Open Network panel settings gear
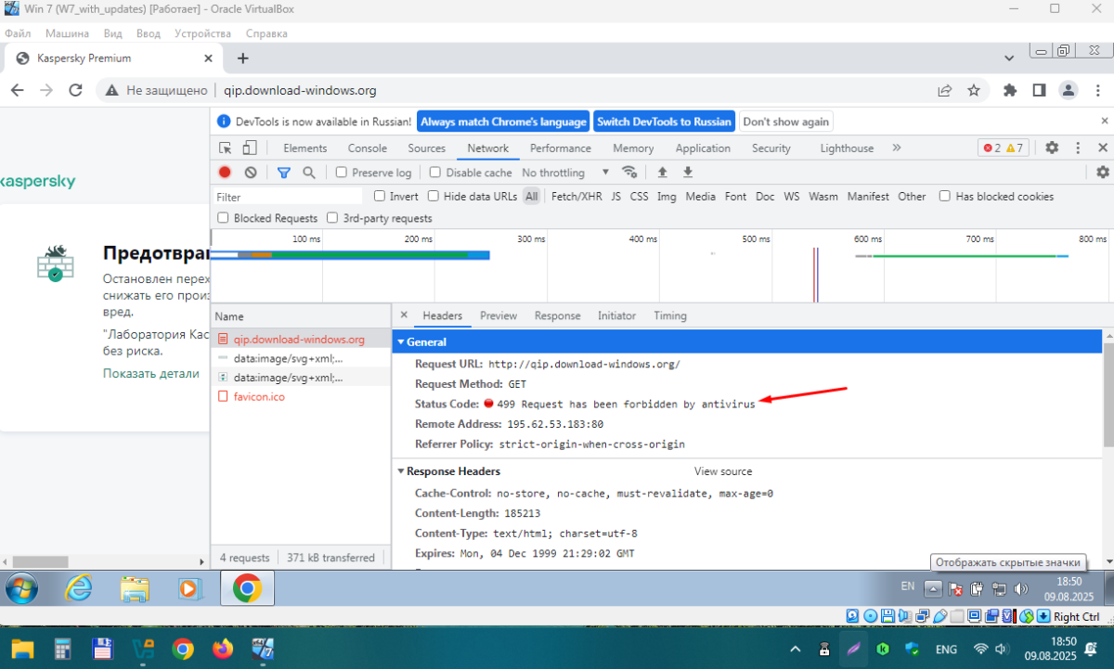This screenshot has height=669, width=1114. coord(1103,173)
